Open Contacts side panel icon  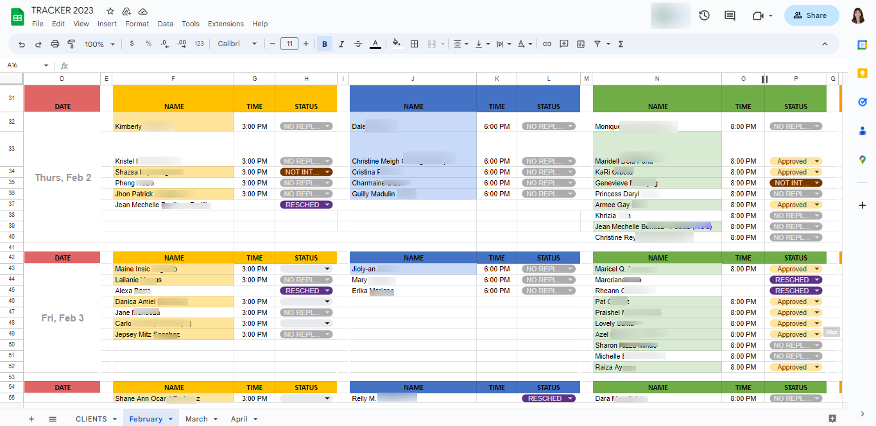[x=863, y=131]
